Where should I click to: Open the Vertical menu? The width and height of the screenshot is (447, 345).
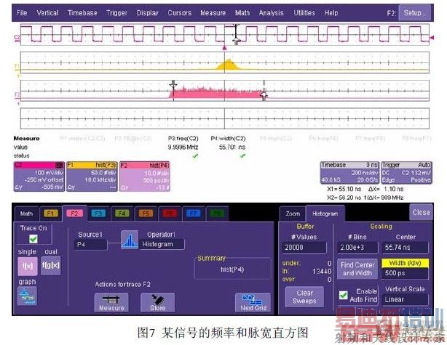pos(47,13)
